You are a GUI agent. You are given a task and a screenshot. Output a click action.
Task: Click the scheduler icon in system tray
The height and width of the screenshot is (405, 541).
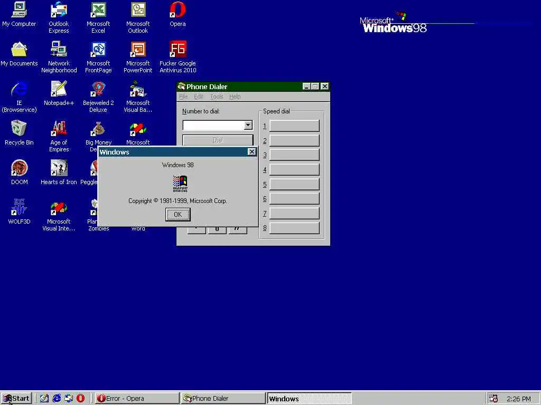pyautogui.click(x=493, y=399)
